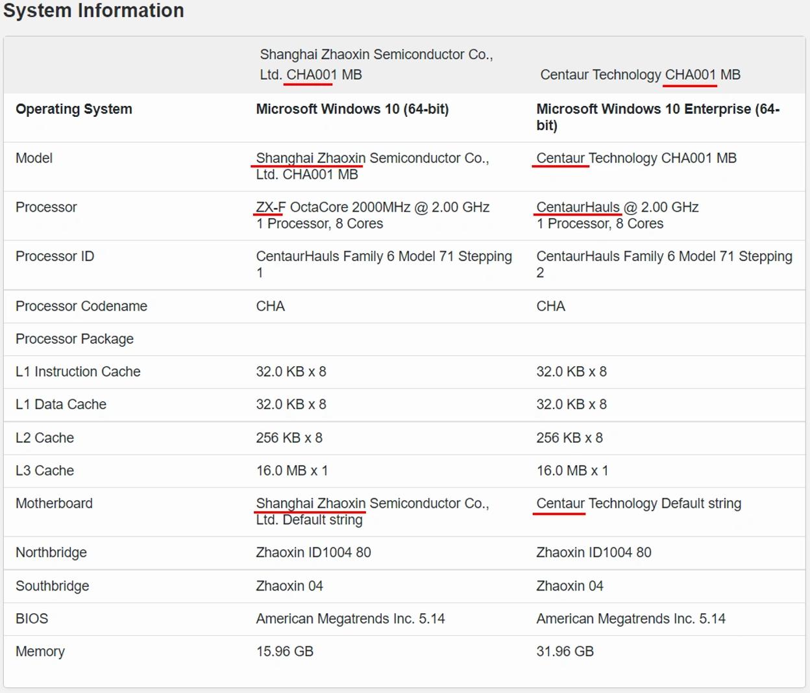This screenshot has height=693, width=810.
Task: Select "Microsoft Windows 10 Enterprise (64-bit)" value
Action: (658, 117)
